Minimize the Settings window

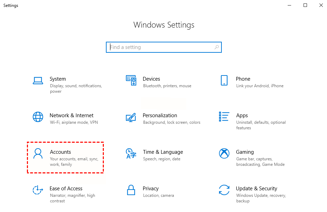pos(289,5)
